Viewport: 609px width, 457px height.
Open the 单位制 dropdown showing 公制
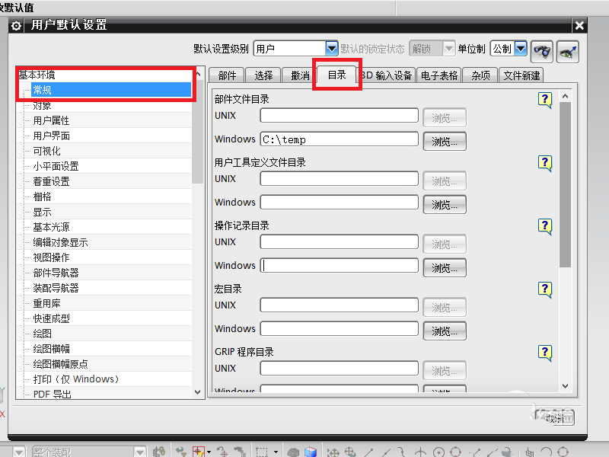[x=509, y=48]
